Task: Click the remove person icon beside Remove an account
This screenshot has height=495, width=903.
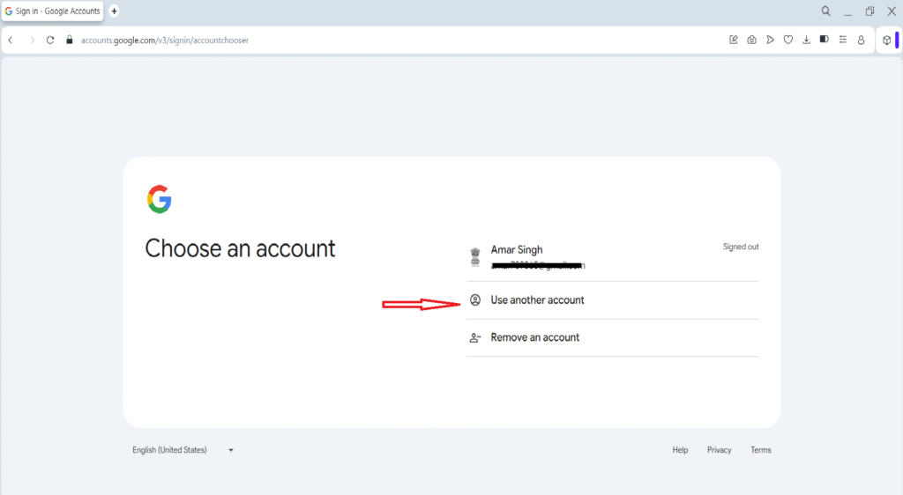Action: click(475, 337)
